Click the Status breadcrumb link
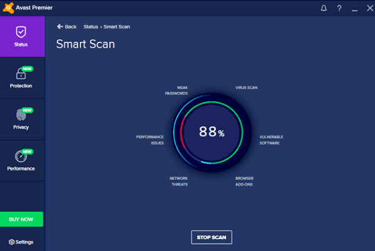Screen dimensions: 375x251 [91, 27]
